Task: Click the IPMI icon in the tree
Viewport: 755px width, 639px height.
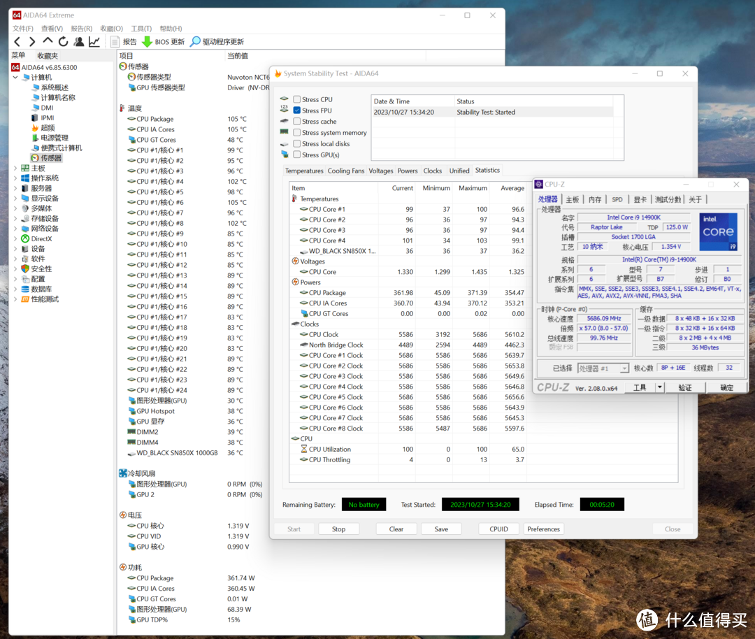Action: tap(35, 118)
